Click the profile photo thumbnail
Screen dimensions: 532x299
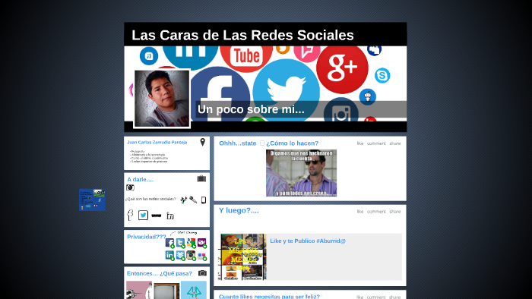[162, 99]
